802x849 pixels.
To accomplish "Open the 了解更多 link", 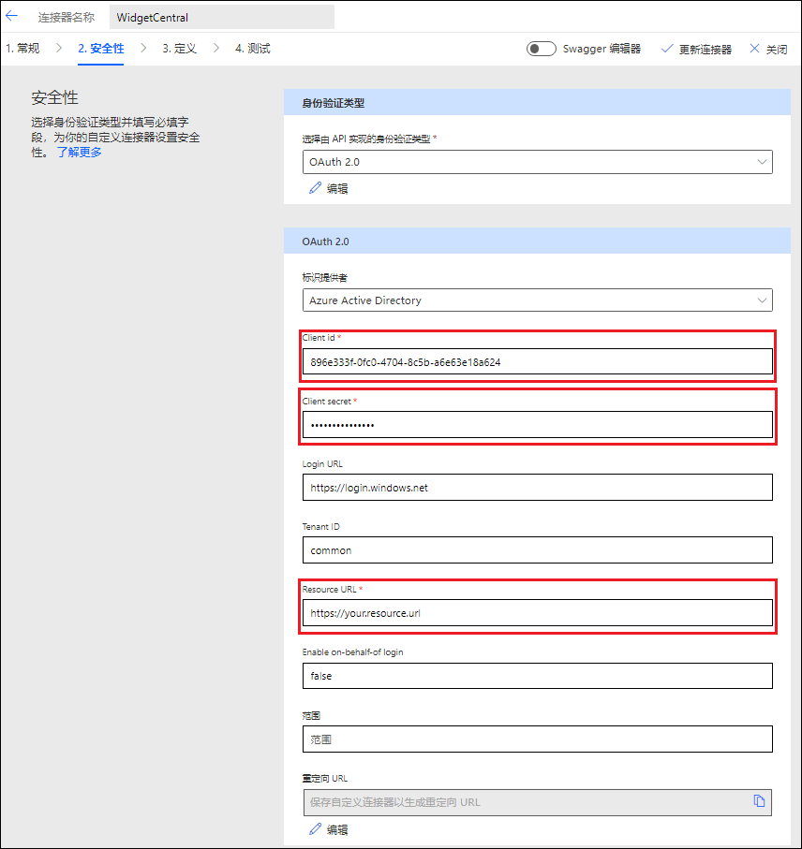I will click(79, 153).
